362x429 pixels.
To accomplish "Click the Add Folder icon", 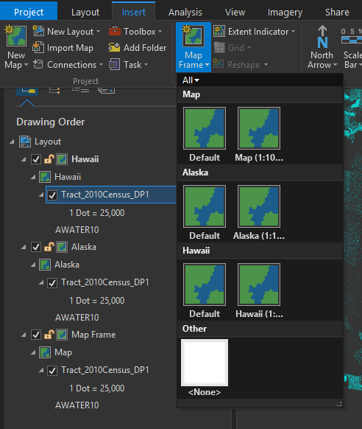I will pos(114,47).
